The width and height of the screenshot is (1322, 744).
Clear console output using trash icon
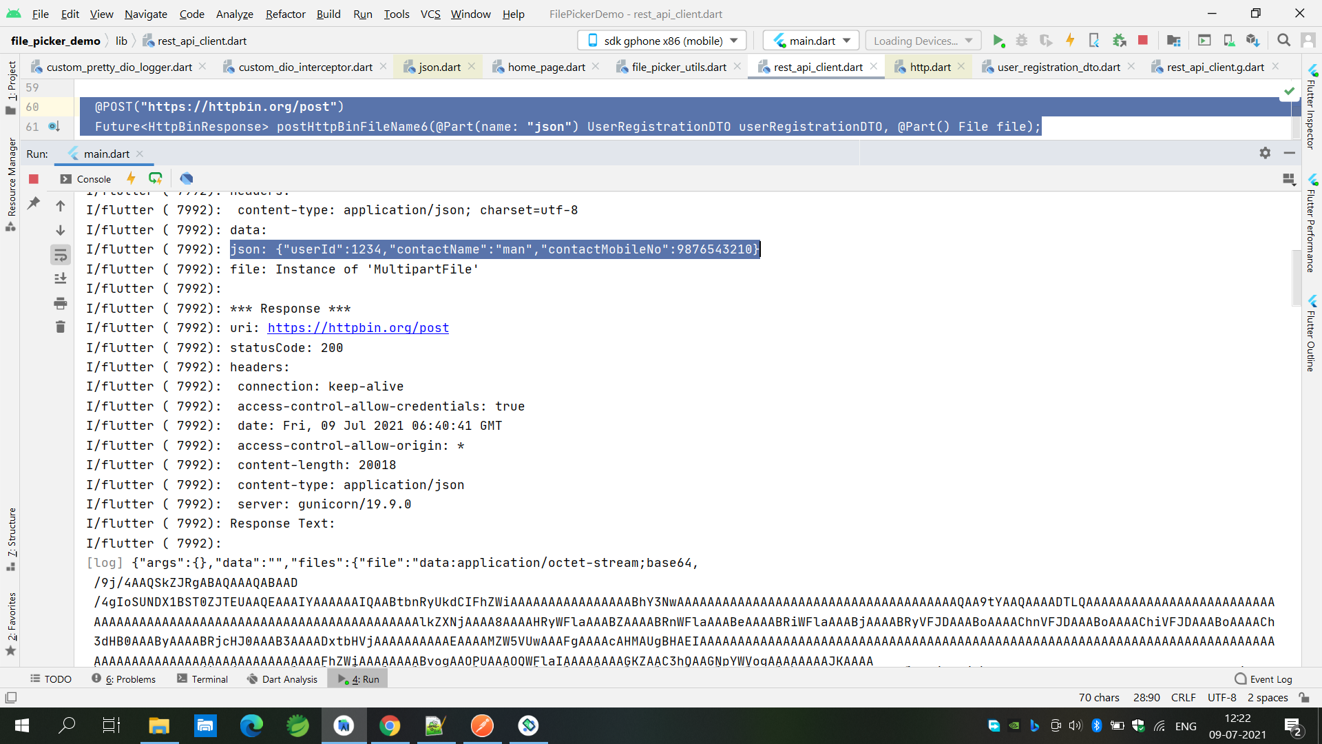pos(61,327)
